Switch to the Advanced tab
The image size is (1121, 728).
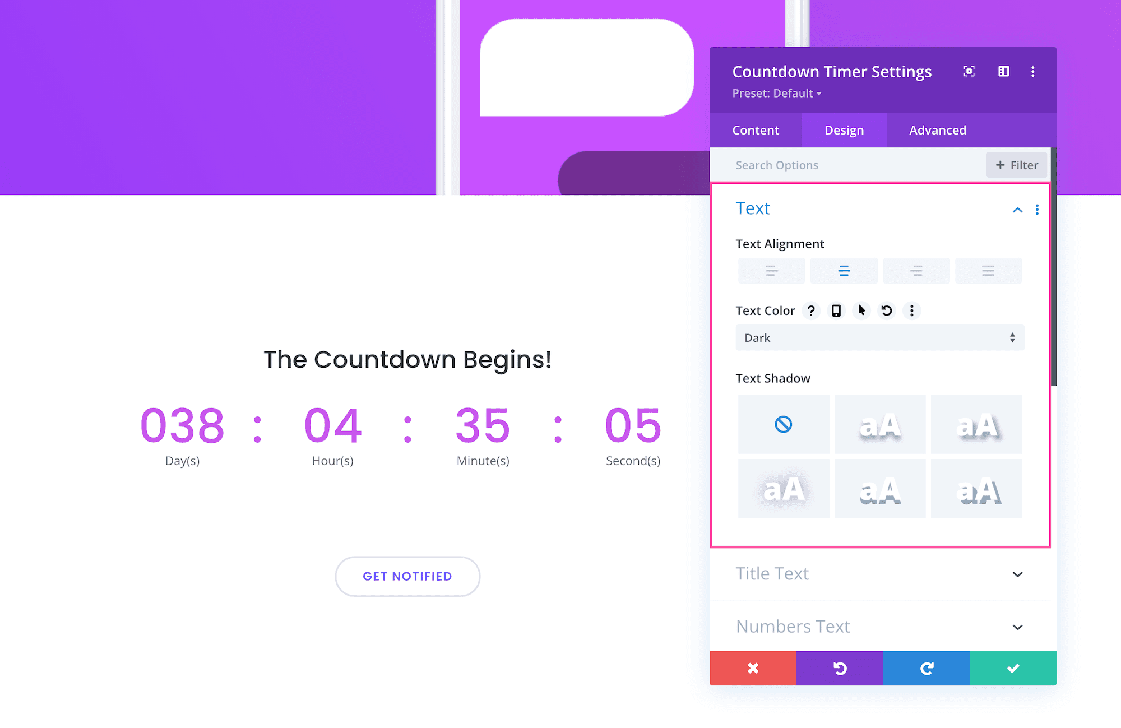tap(938, 129)
